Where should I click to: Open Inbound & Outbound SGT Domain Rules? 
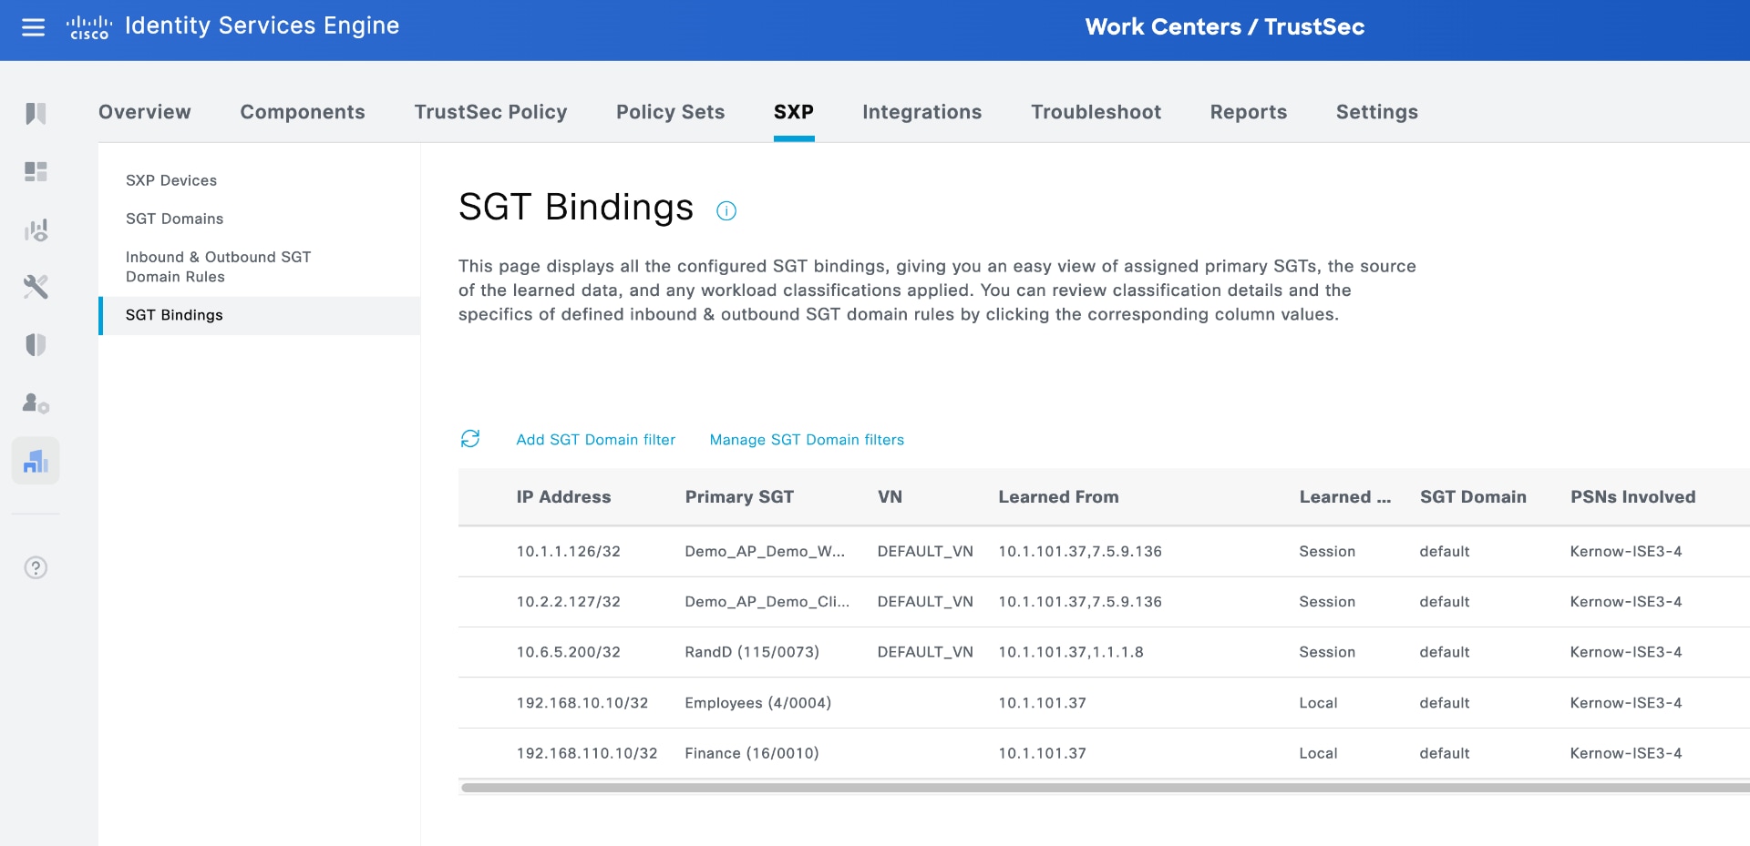[218, 267]
